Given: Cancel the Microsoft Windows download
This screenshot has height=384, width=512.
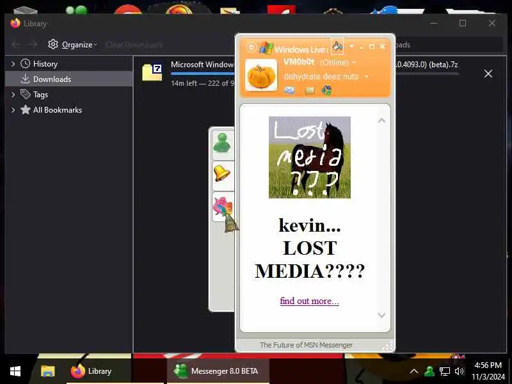Looking at the screenshot, I should [x=488, y=74].
